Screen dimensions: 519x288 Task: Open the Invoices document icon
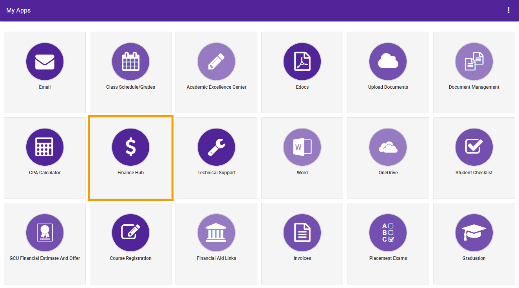[302, 233]
